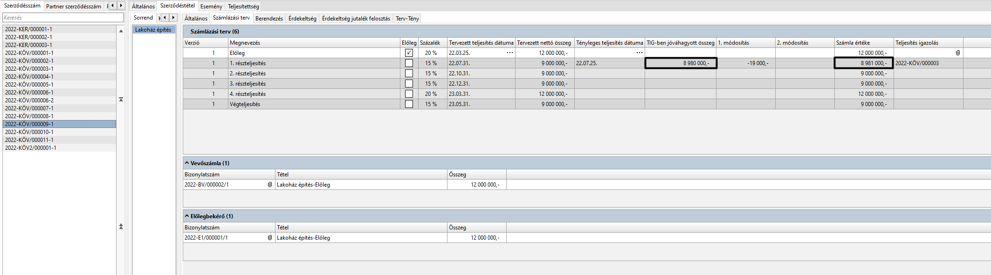Select contract 2022-KÖV/000011-1

coord(59,140)
